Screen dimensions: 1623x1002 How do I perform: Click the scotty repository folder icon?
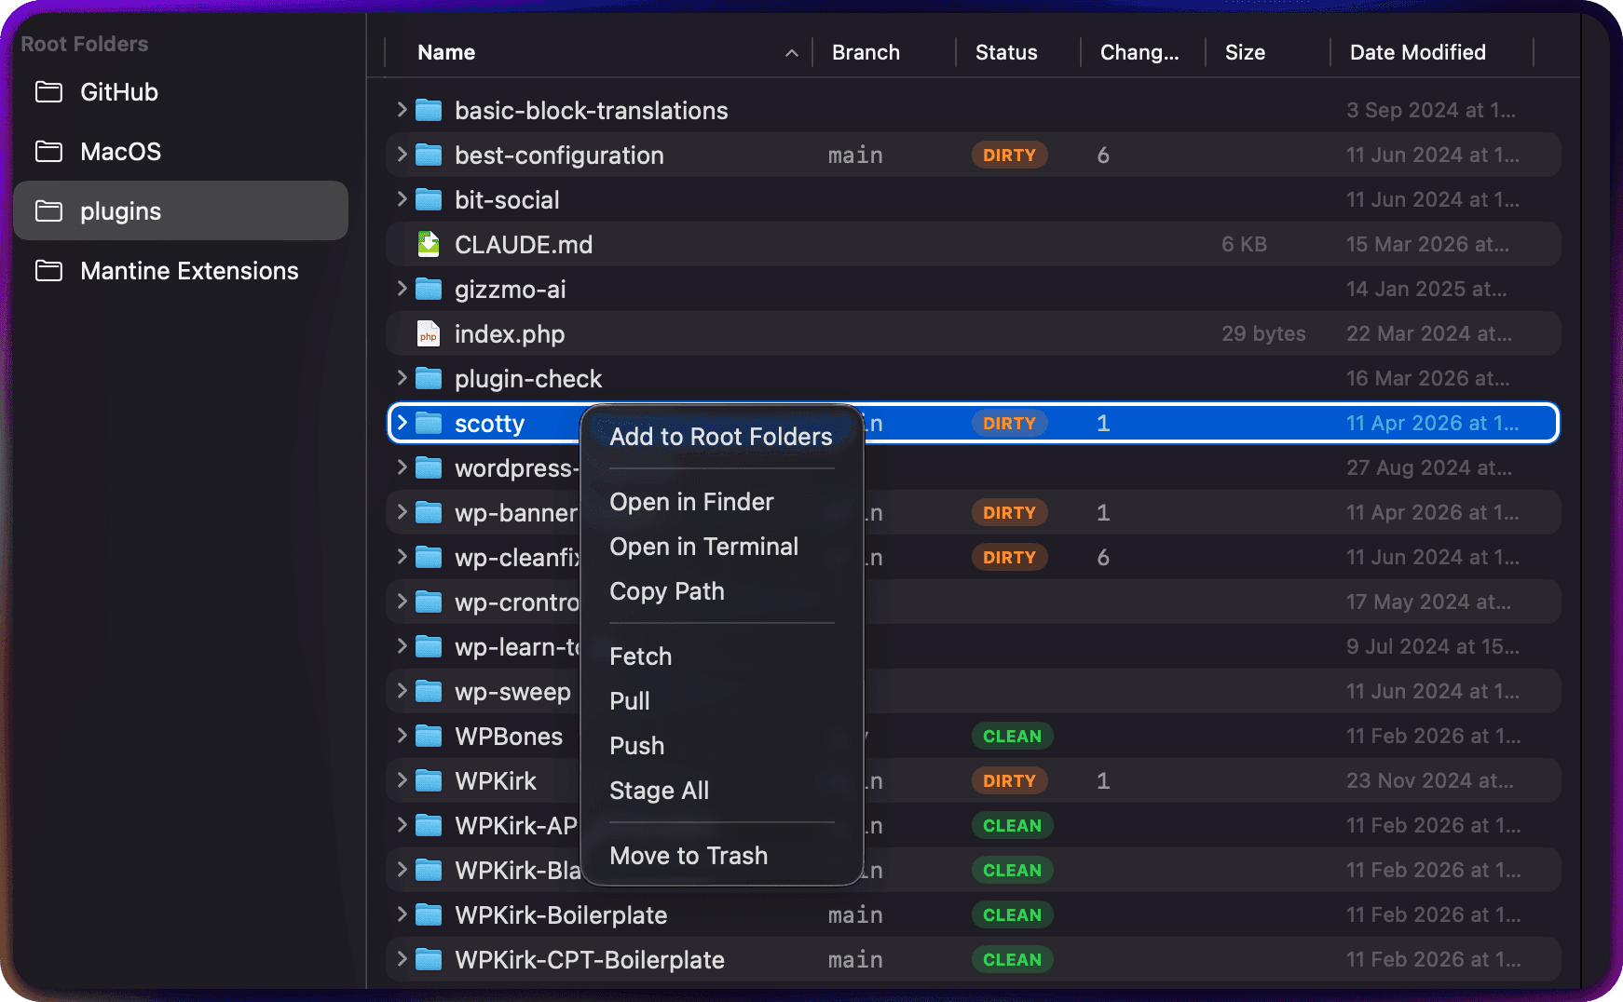(x=429, y=423)
